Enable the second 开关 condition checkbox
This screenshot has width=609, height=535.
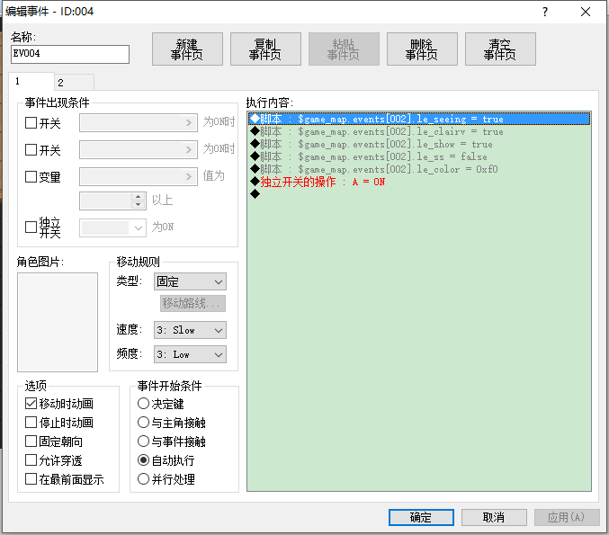coord(31,150)
